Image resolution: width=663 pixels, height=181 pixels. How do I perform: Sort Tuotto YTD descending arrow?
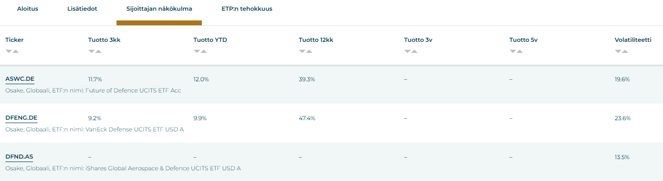click(196, 51)
